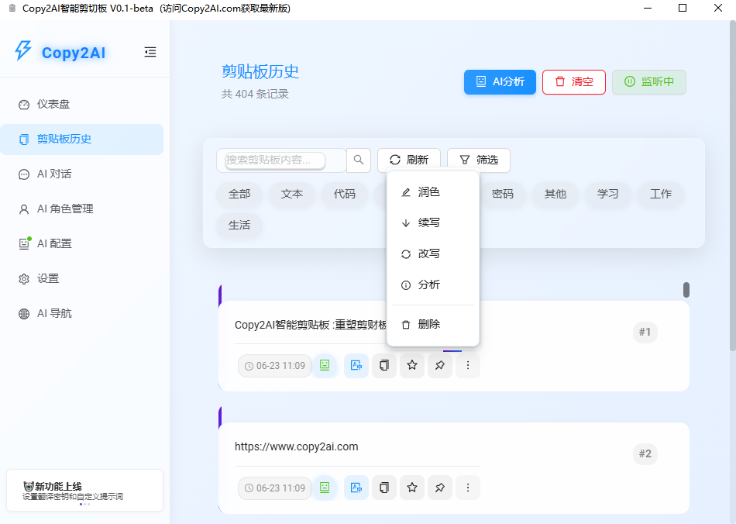This screenshot has height=524, width=736.
Task: Toggle the 监听中 listening status button
Action: coord(648,82)
